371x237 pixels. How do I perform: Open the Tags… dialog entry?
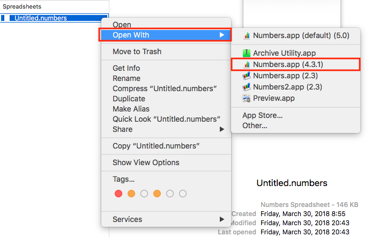(123, 179)
